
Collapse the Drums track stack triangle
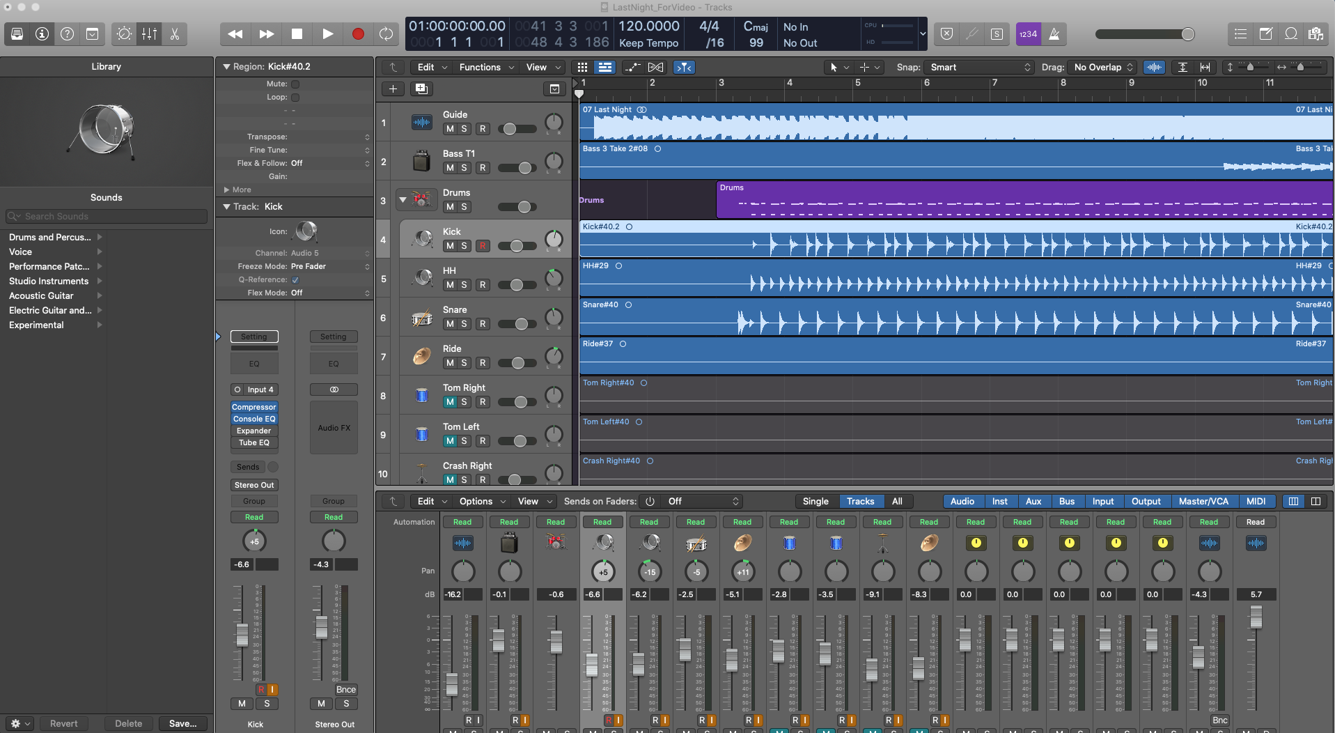coord(403,200)
